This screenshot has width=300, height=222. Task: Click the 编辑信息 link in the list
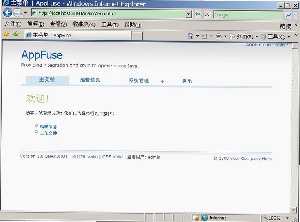(48, 127)
